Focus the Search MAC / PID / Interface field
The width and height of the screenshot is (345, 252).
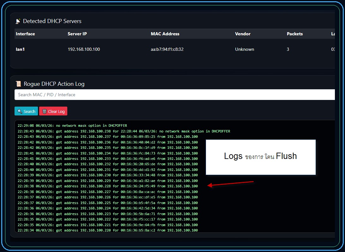pos(175,95)
